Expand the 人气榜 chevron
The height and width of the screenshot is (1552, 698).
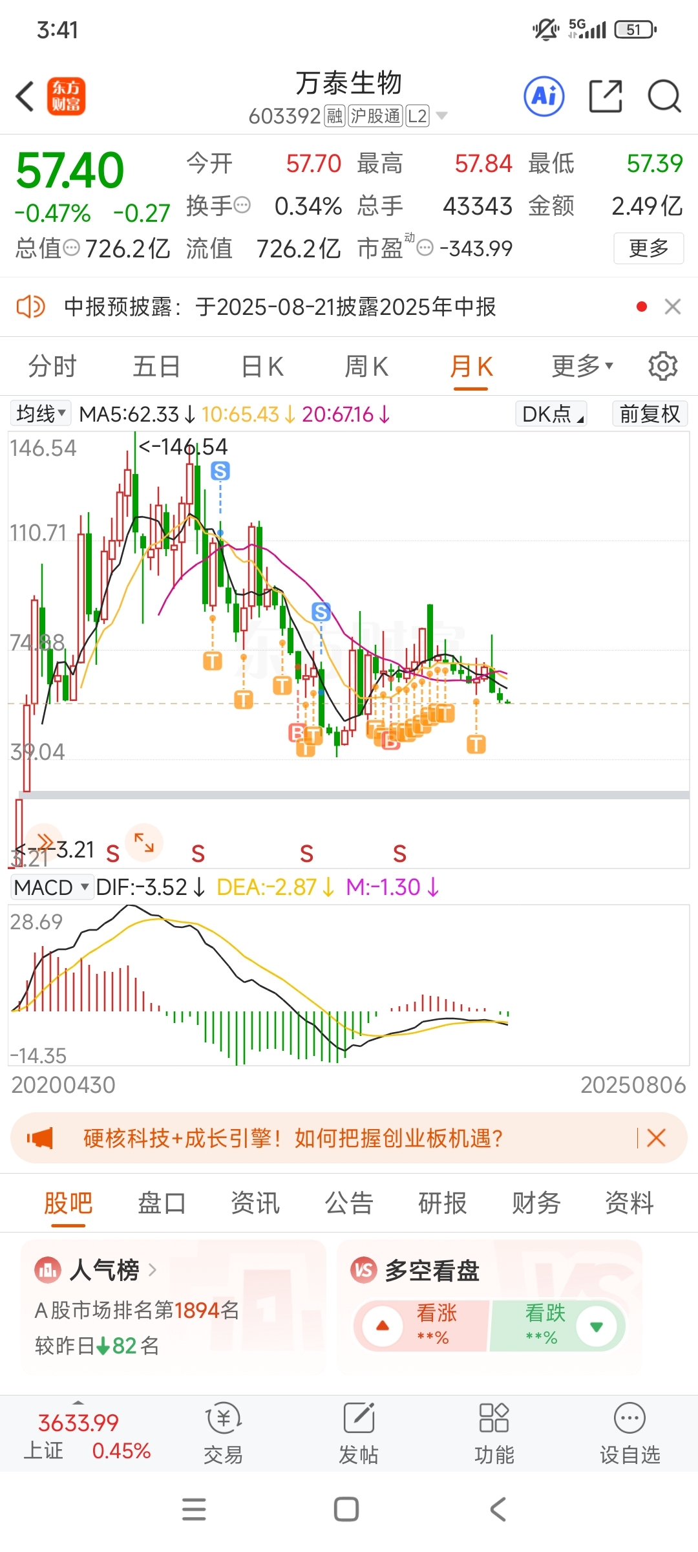[153, 1270]
